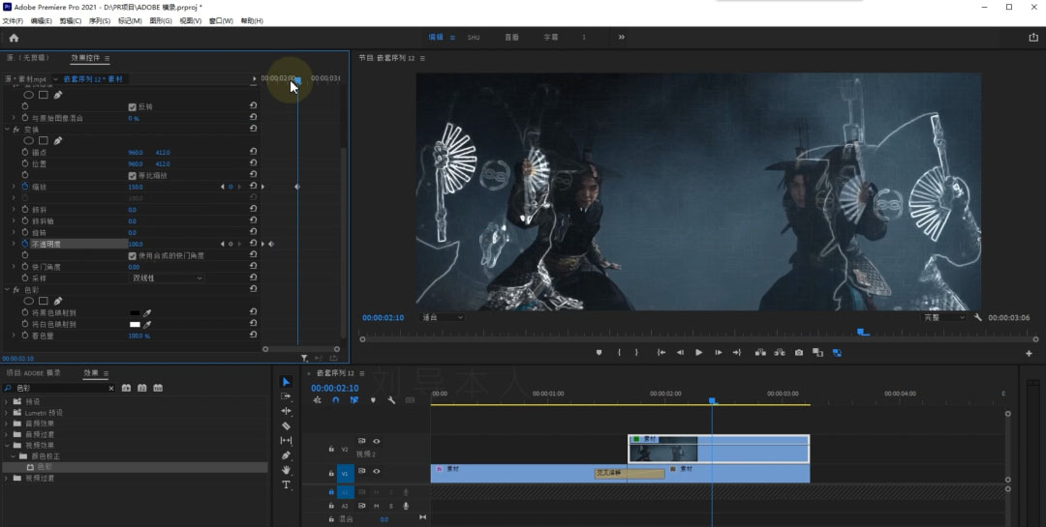Click the Home icon

(x=14, y=38)
